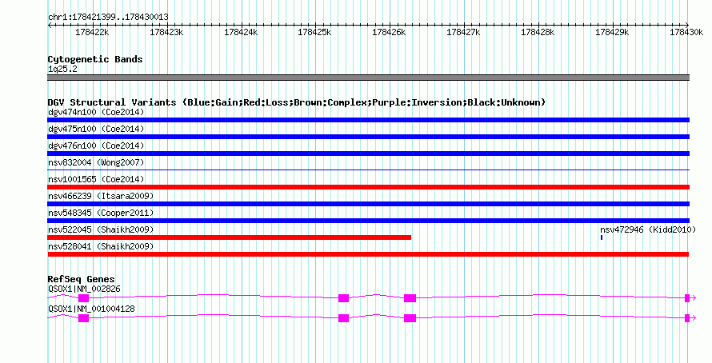Screen dimensions: 712x363
Task: Select NM_002826 exon between 178425k and 178426k
Action: 344,298
